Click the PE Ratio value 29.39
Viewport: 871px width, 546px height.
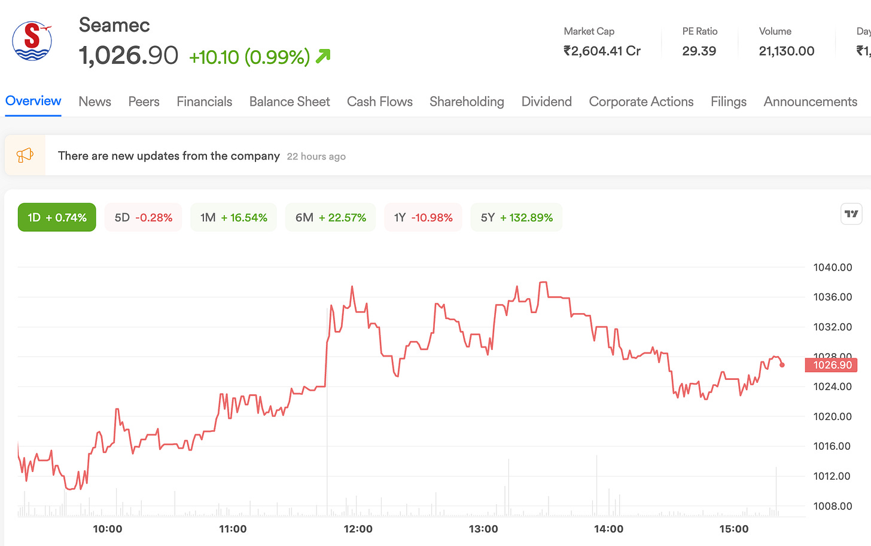(699, 51)
